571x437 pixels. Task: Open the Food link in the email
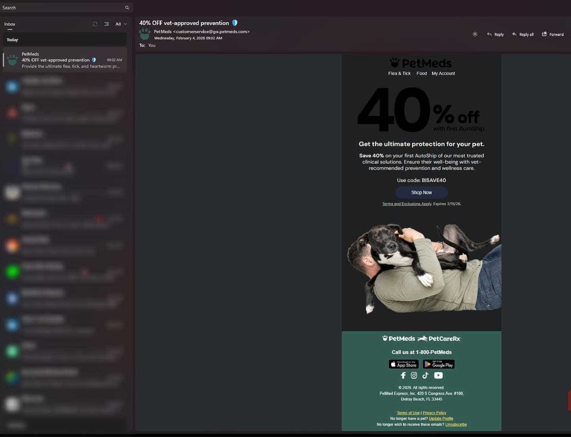pyautogui.click(x=421, y=73)
